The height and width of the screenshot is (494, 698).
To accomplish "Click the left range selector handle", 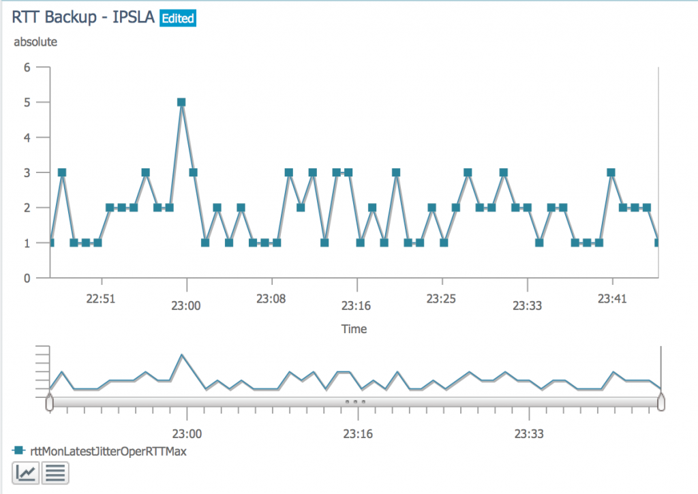I will tap(50, 403).
